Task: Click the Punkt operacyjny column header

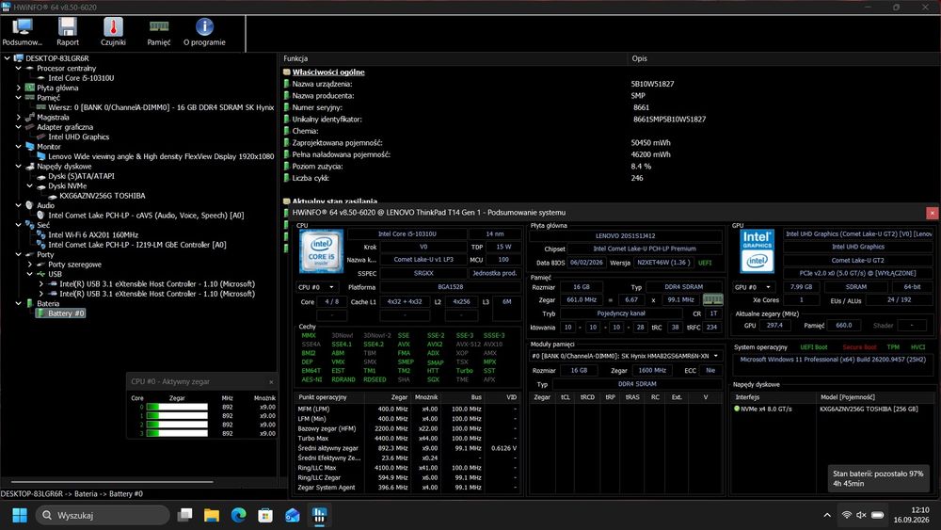Action: coord(329,397)
